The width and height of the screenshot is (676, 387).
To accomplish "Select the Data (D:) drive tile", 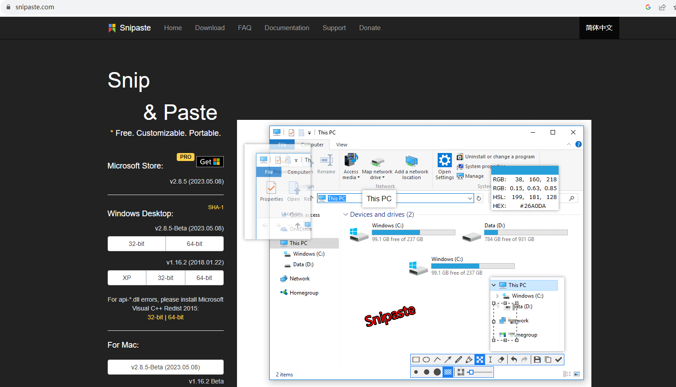I will click(515, 233).
